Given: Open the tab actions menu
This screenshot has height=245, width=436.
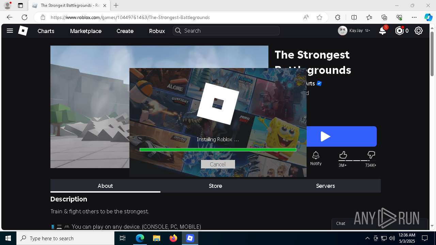Looking at the screenshot, I should click(x=20, y=5).
